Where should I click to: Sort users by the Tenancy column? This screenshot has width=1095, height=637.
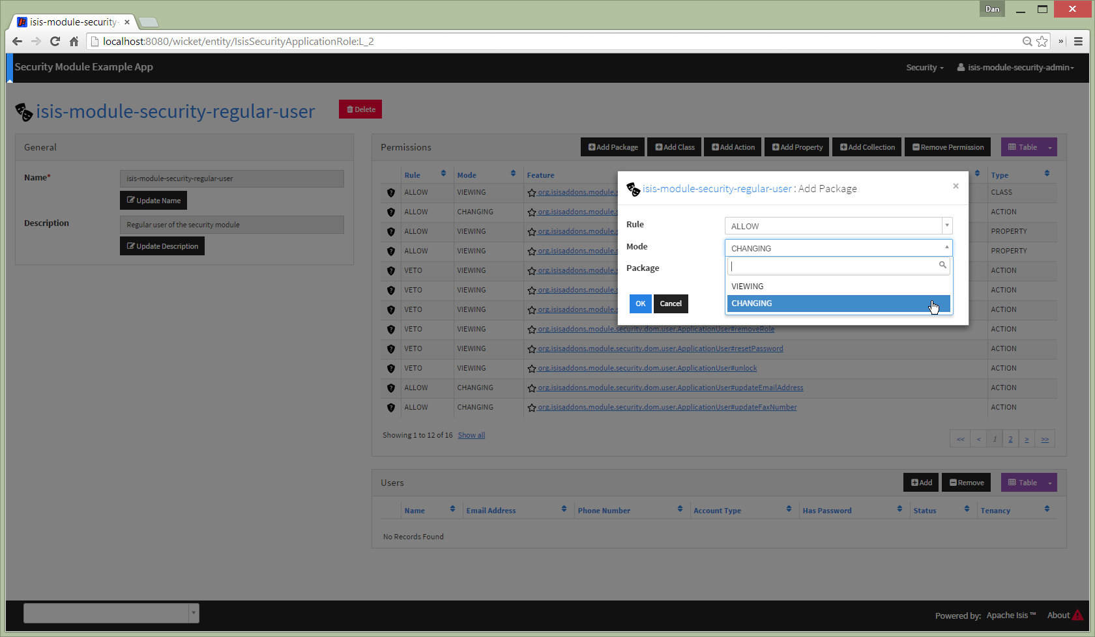[x=1047, y=509]
